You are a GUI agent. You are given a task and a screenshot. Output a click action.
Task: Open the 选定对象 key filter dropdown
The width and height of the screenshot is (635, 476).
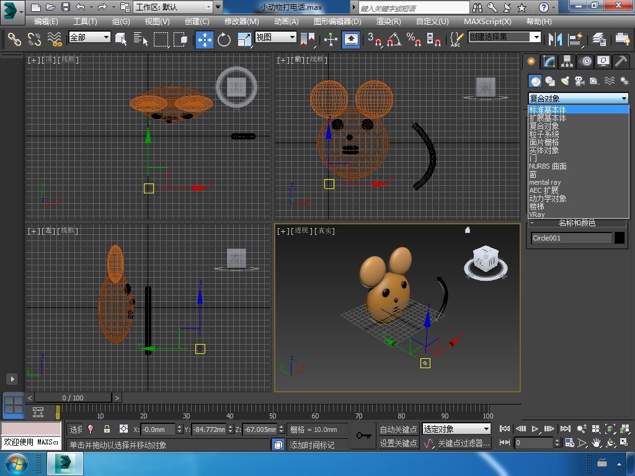pos(456,429)
